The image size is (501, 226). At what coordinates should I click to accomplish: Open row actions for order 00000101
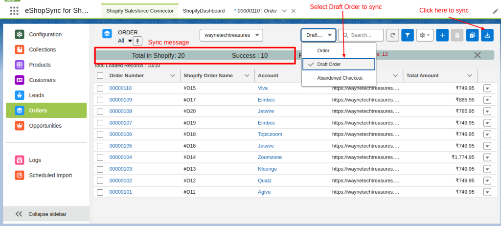[x=487, y=192]
